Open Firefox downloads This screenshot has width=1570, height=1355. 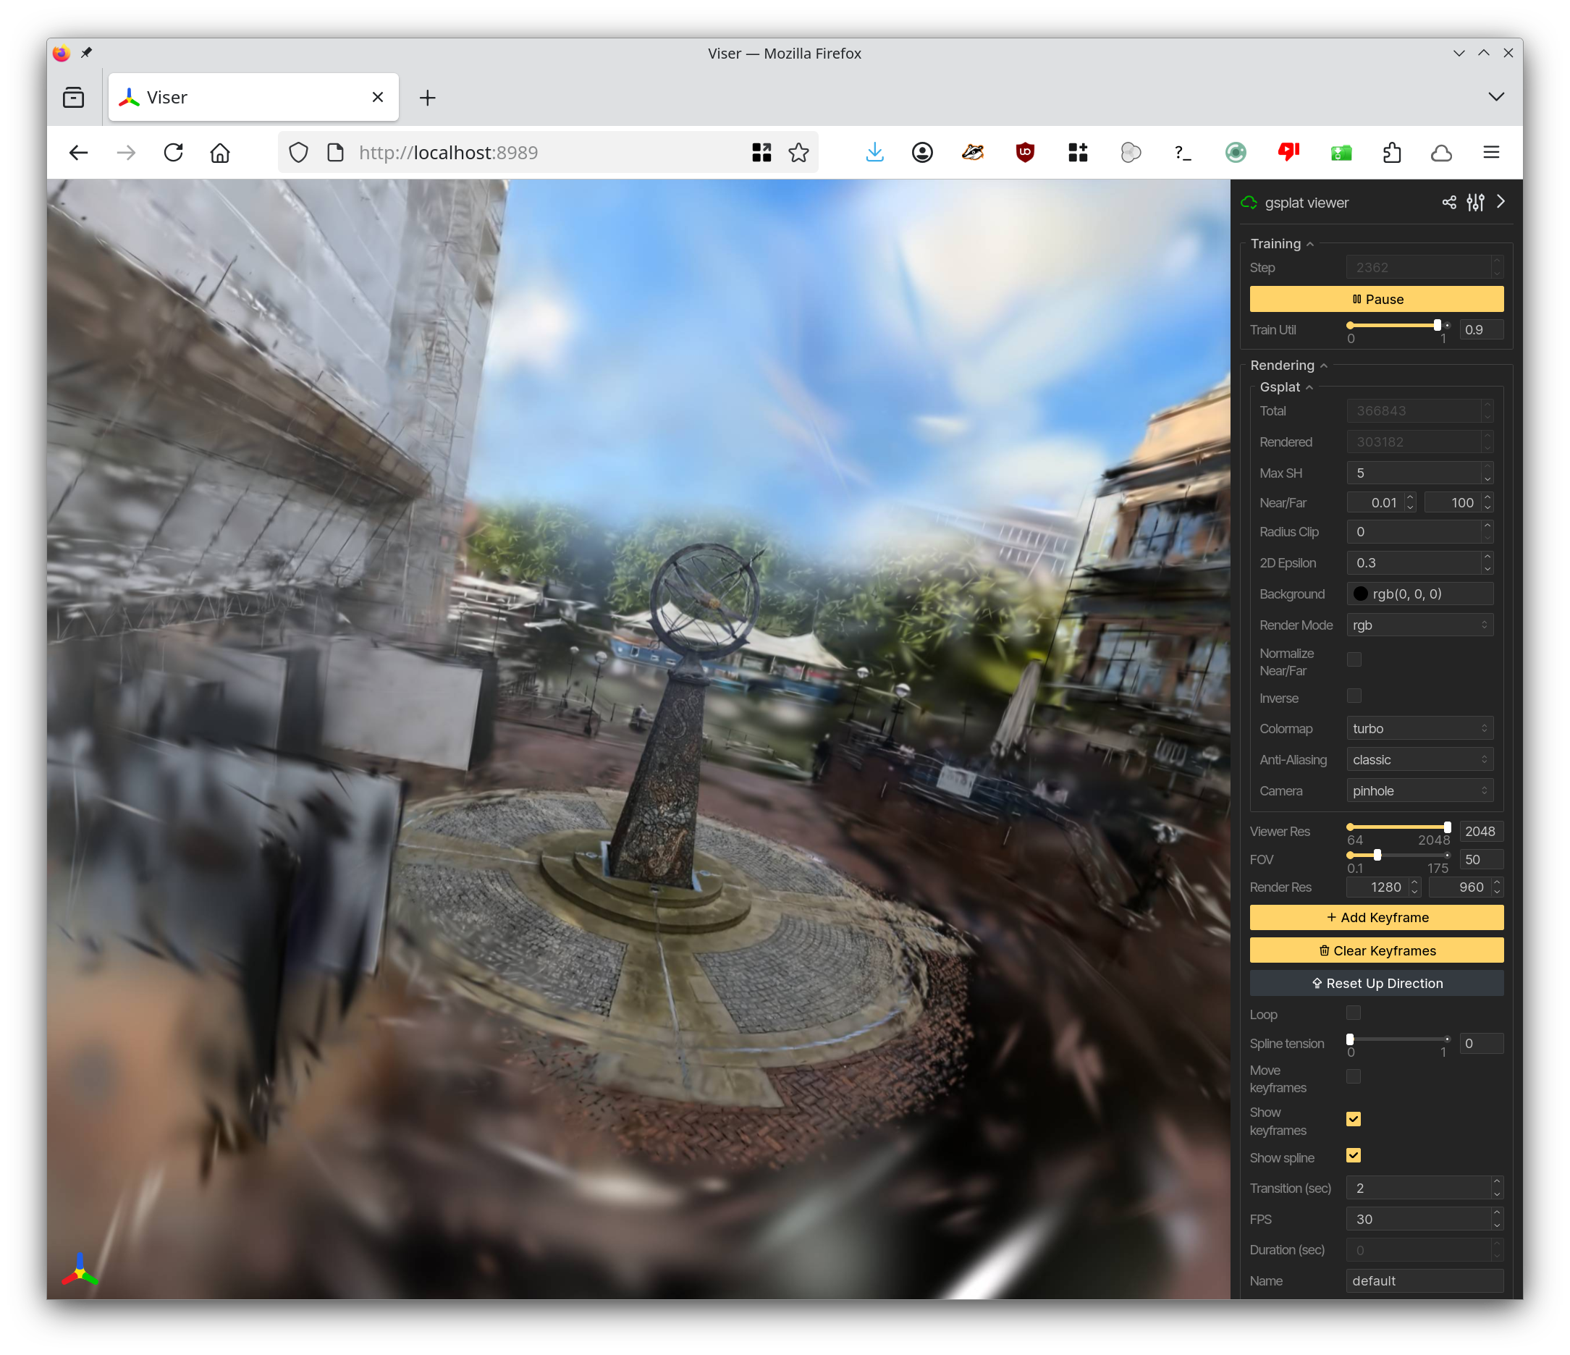coord(874,152)
